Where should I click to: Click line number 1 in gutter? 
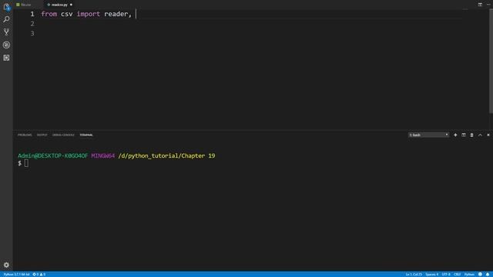pos(32,14)
